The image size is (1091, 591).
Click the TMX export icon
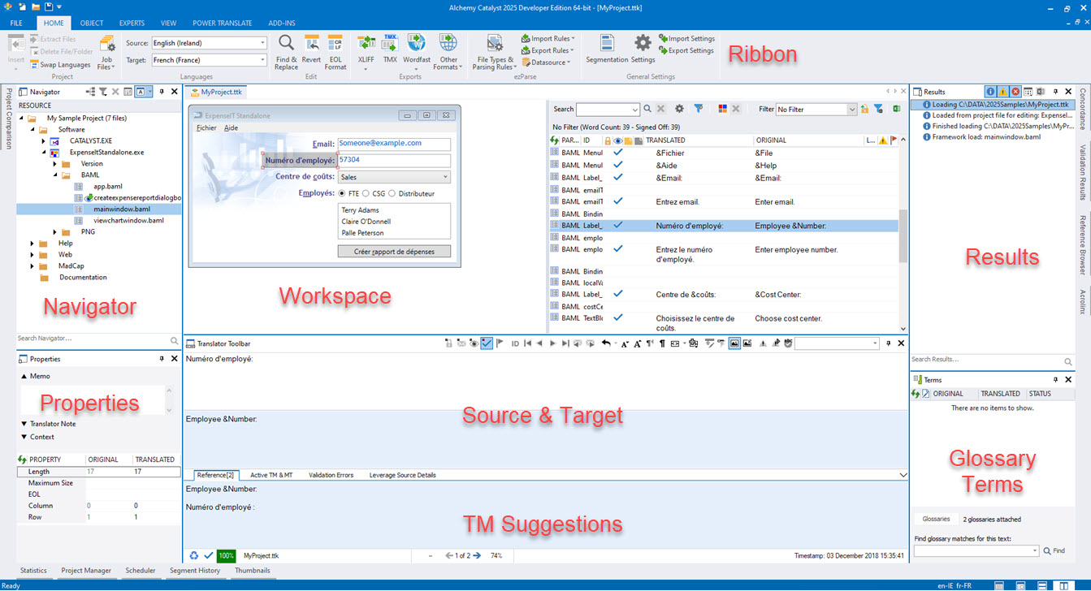(x=390, y=44)
